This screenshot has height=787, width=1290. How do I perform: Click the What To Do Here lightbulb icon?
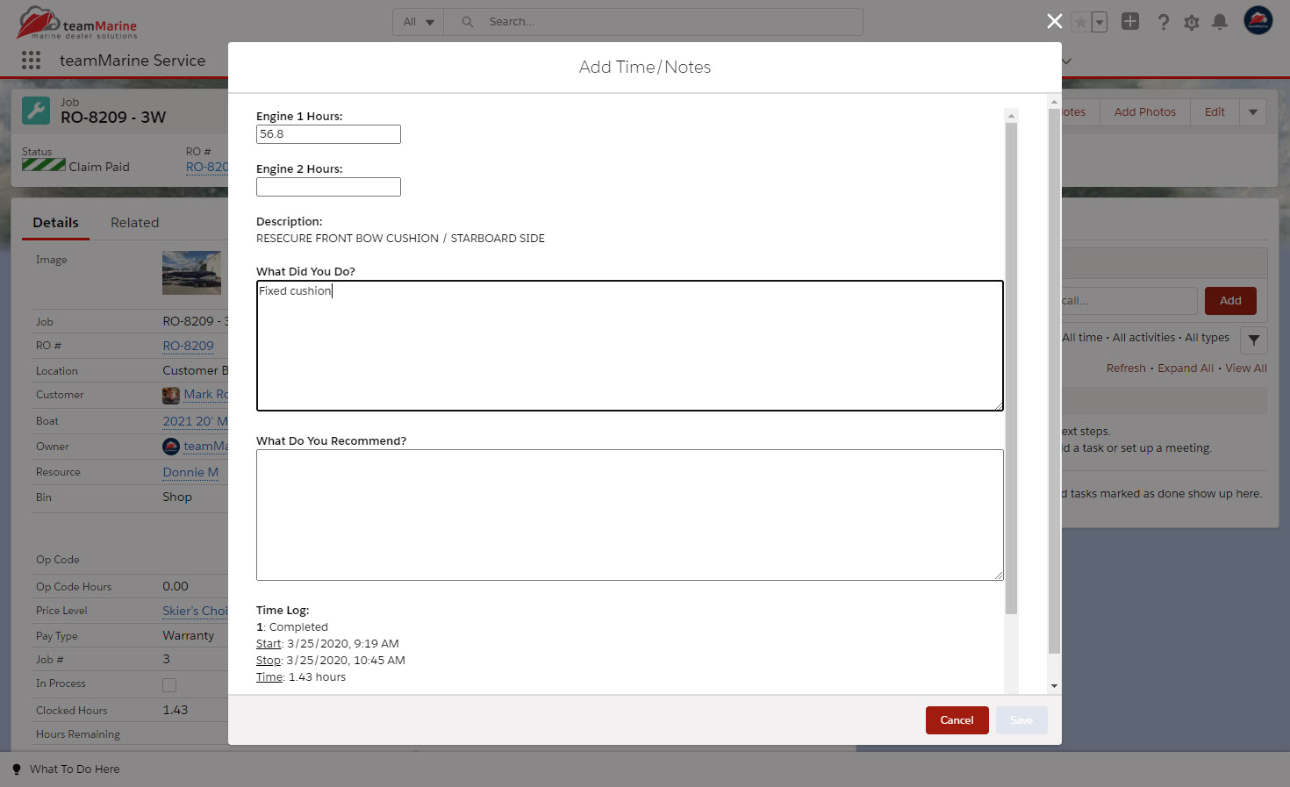tap(18, 769)
